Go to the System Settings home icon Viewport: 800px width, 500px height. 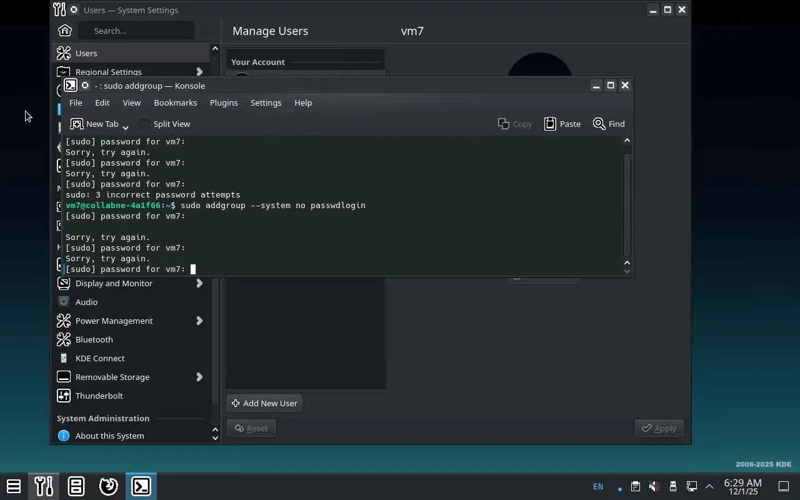click(x=65, y=31)
